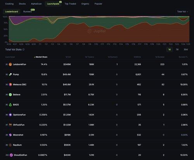Click the info icon beside Total Vol Stats
Viewport: 194px width, 160px height.
[x=23, y=49]
